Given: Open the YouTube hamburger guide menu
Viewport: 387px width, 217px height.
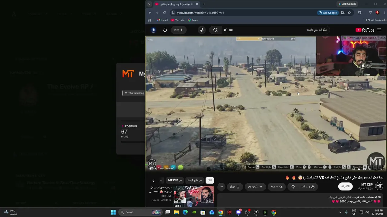Looking at the screenshot, I should pos(379,30).
